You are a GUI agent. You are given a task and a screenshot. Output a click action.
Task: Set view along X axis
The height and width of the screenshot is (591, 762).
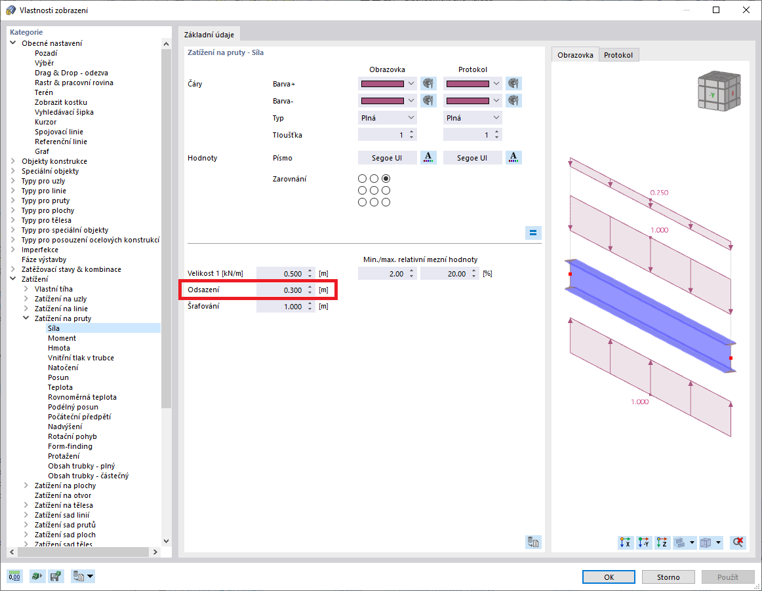point(625,543)
